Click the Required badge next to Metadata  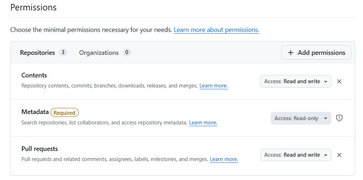(65, 113)
